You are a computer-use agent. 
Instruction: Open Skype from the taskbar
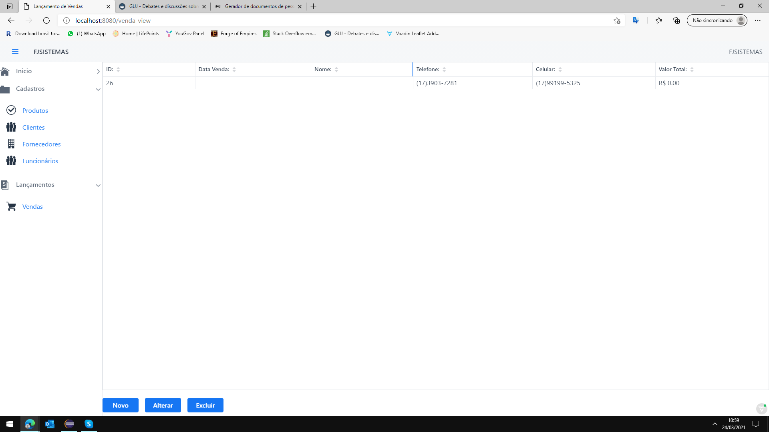pos(89,424)
